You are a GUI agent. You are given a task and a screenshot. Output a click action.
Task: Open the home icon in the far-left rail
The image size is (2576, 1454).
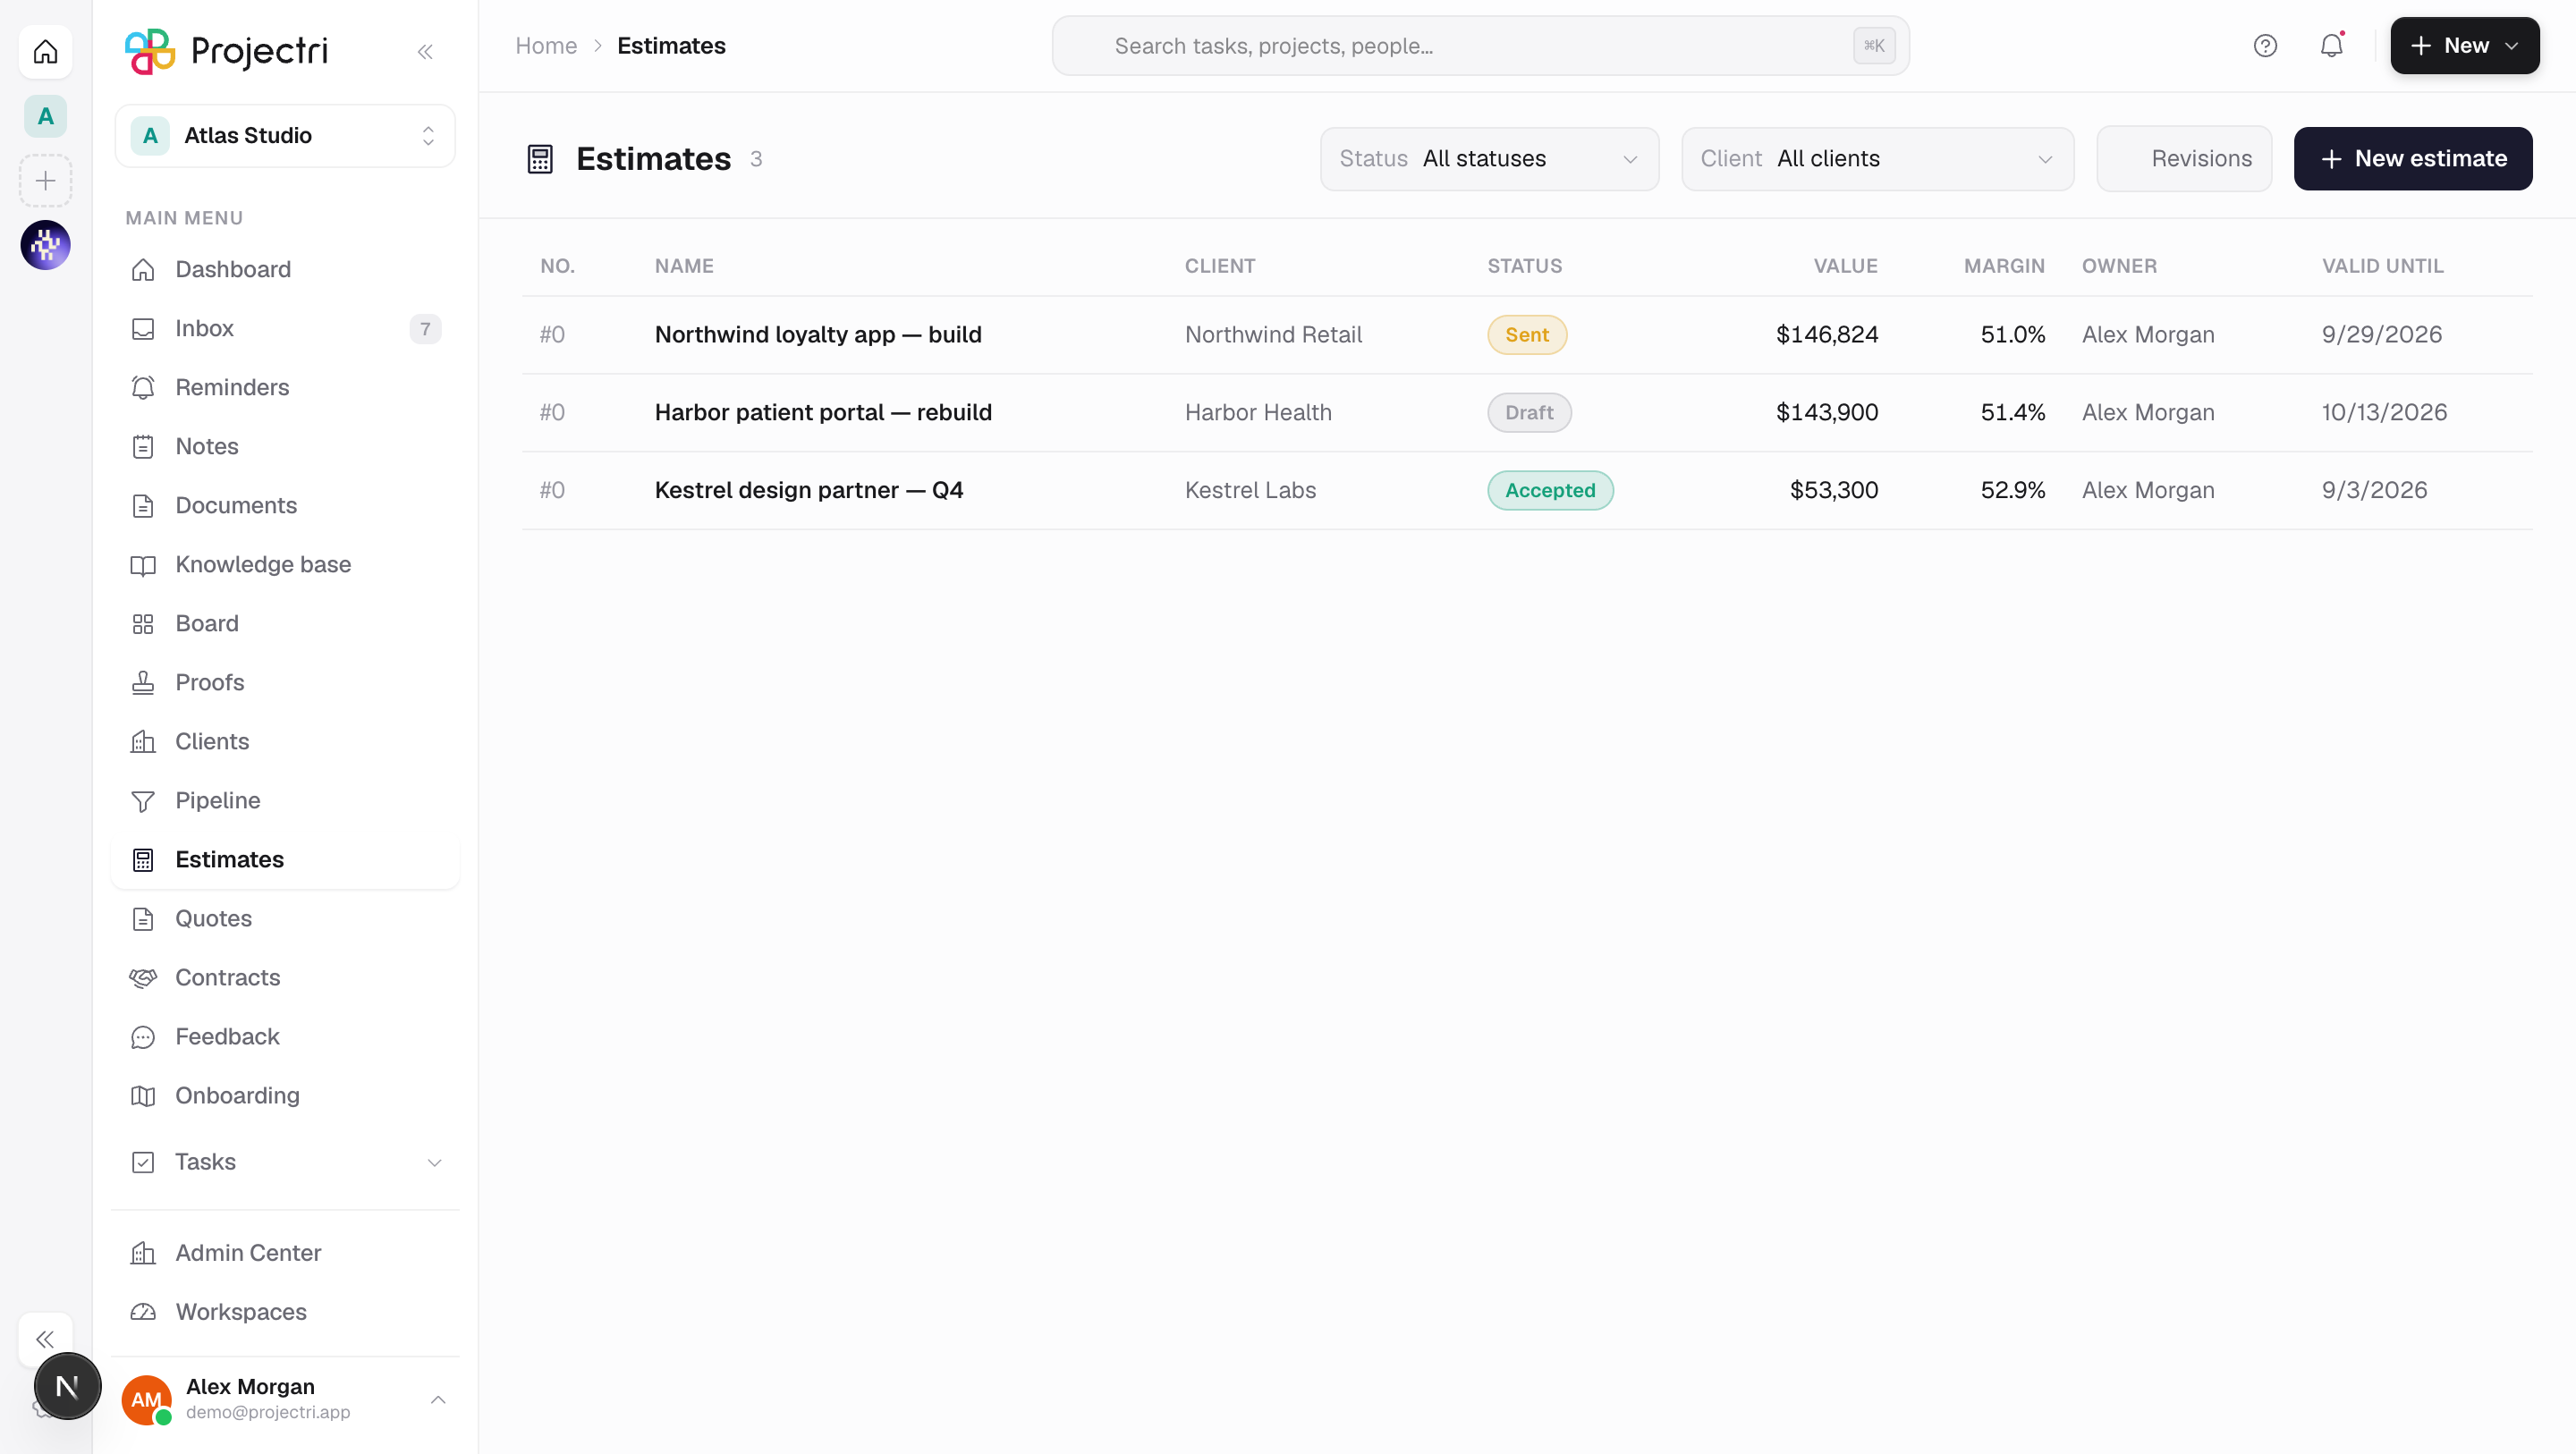(x=45, y=51)
